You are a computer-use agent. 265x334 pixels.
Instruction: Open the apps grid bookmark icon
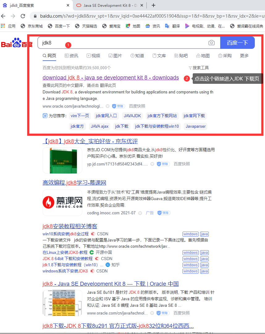(x=3, y=26)
